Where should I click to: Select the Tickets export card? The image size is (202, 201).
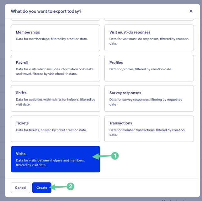point(56,129)
